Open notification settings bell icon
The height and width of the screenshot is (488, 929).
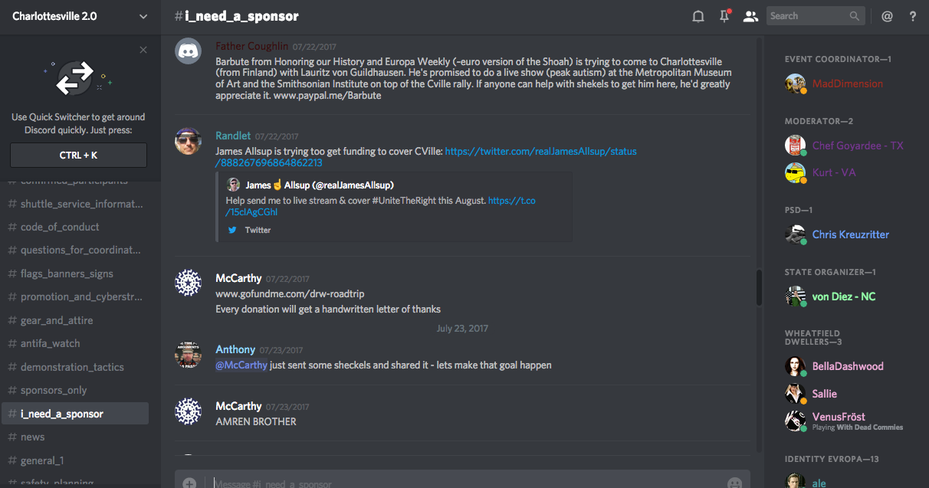[698, 16]
